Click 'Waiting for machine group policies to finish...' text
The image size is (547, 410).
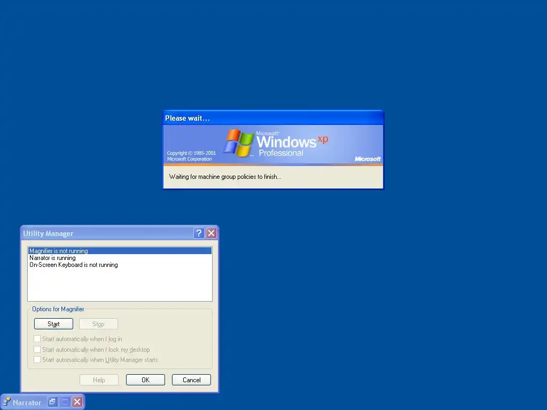point(225,177)
